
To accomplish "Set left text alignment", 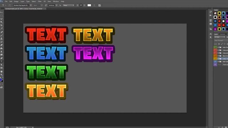I will tap(78, 5).
